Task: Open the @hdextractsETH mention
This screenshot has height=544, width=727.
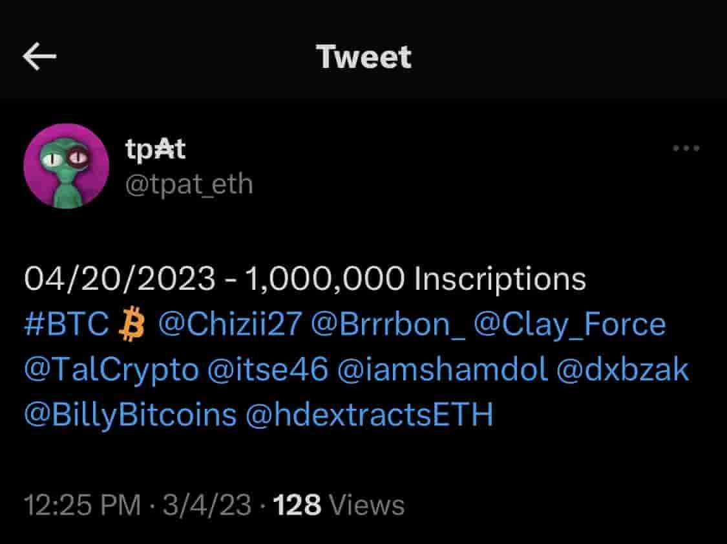Action: (x=369, y=415)
